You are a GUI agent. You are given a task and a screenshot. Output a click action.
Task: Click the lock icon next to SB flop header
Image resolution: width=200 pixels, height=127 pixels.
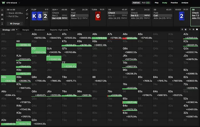(56, 9)
